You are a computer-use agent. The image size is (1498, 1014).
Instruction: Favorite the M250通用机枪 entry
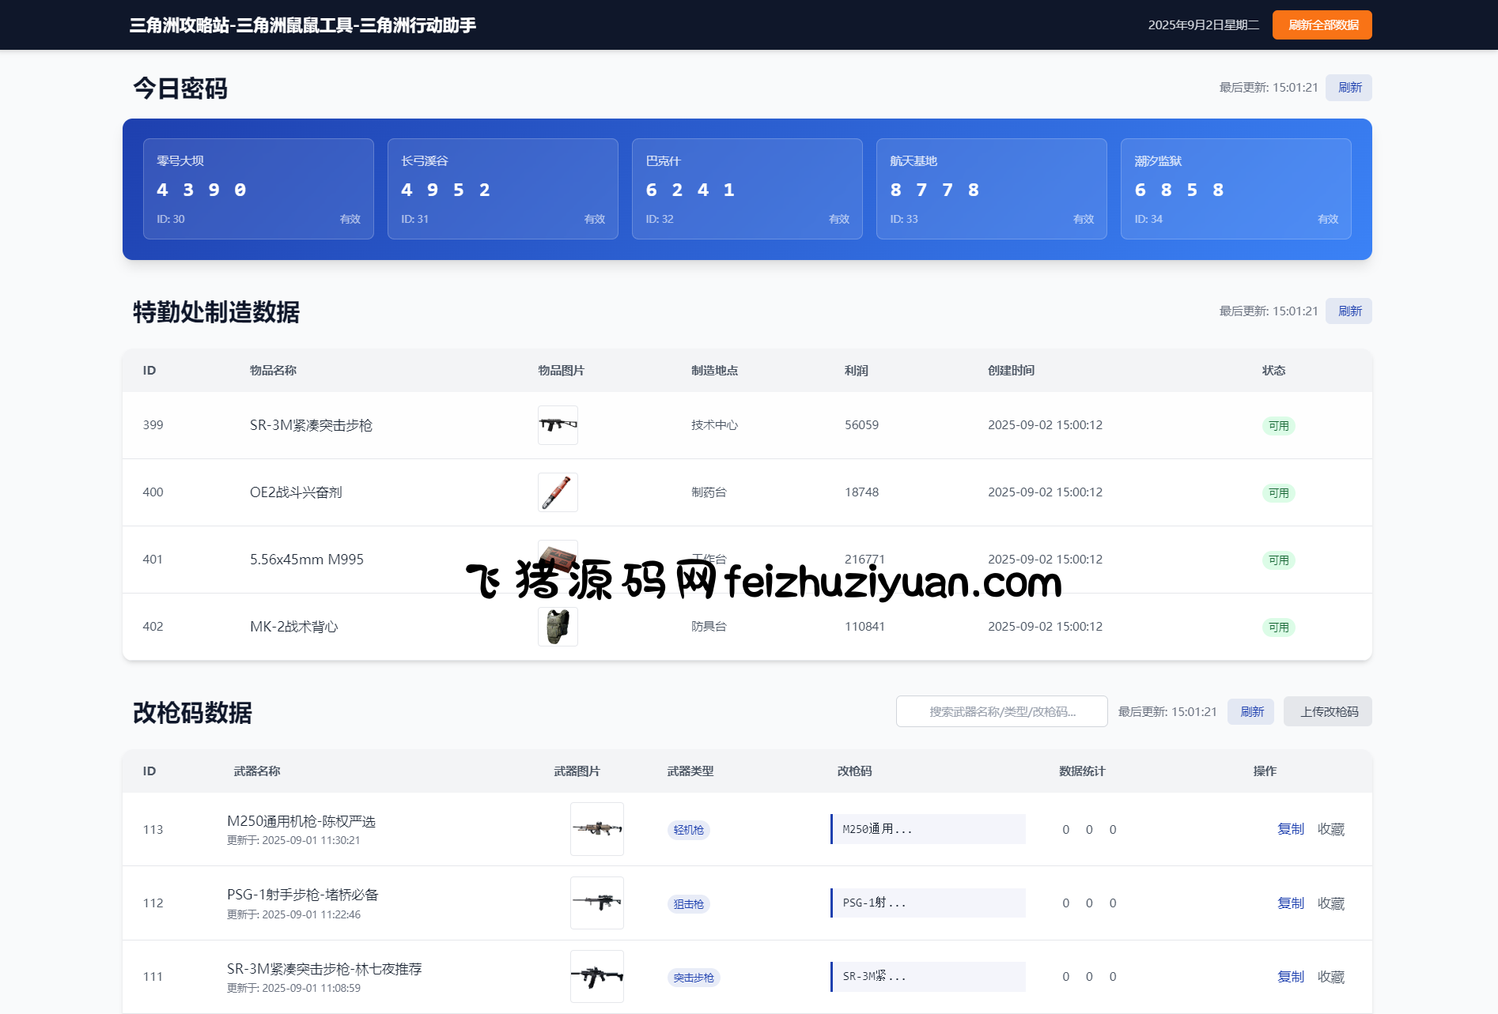click(x=1331, y=829)
